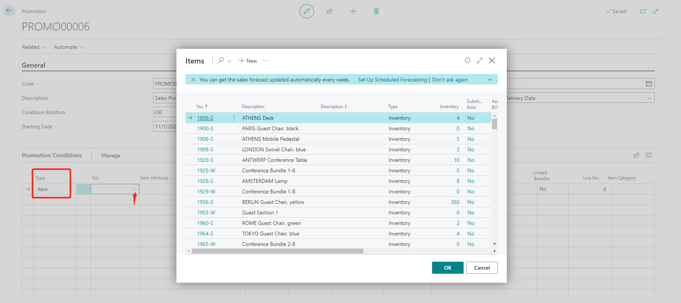This screenshot has width=681, height=303.
Task: Click the expand icon in Promotion Conditions
Action: tap(649, 155)
